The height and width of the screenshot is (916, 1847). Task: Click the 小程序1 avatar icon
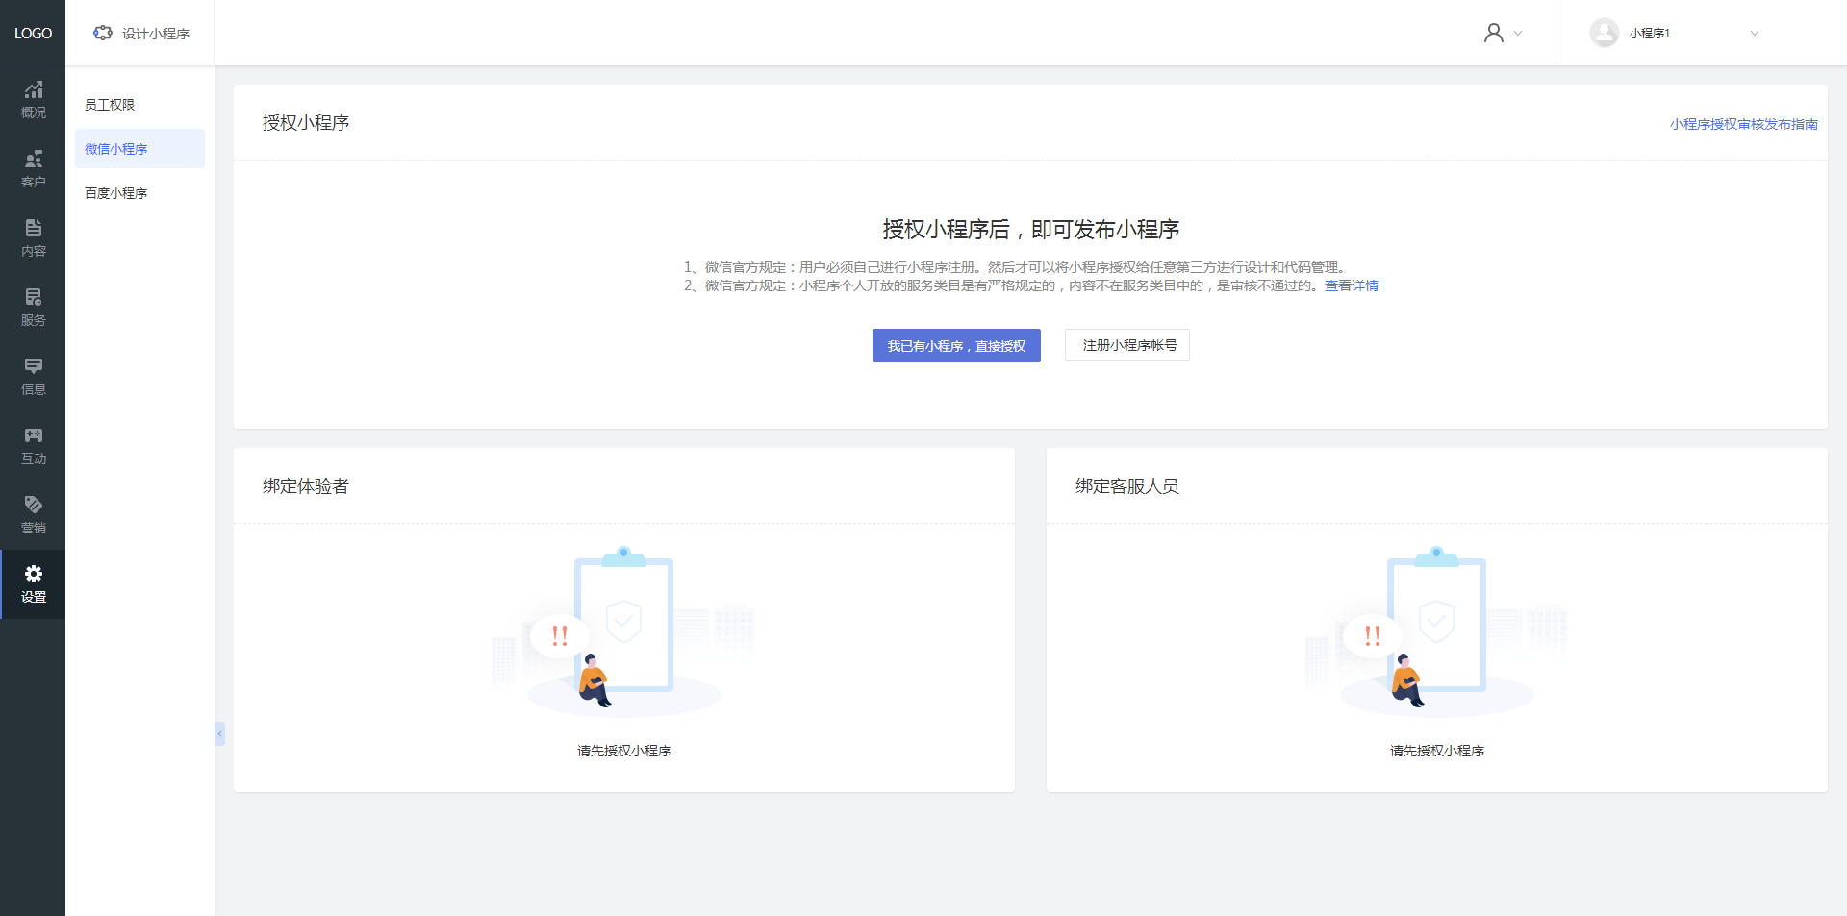[x=1604, y=33]
